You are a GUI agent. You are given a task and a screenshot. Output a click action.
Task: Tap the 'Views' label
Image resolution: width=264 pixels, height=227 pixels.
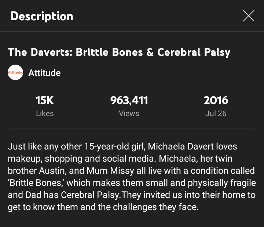tap(129, 113)
